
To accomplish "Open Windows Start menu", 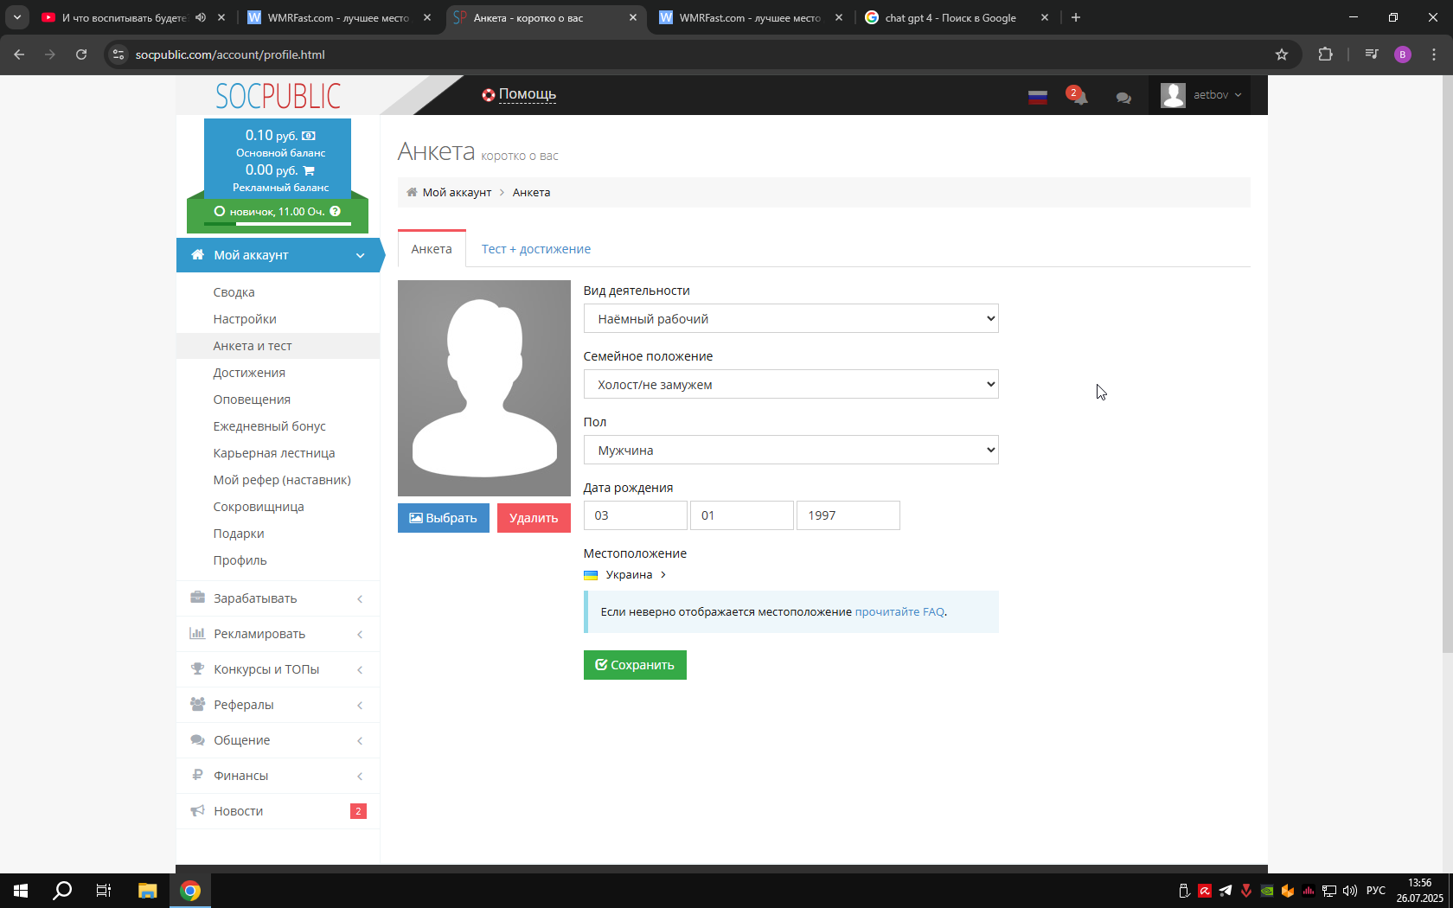I will coord(21,891).
